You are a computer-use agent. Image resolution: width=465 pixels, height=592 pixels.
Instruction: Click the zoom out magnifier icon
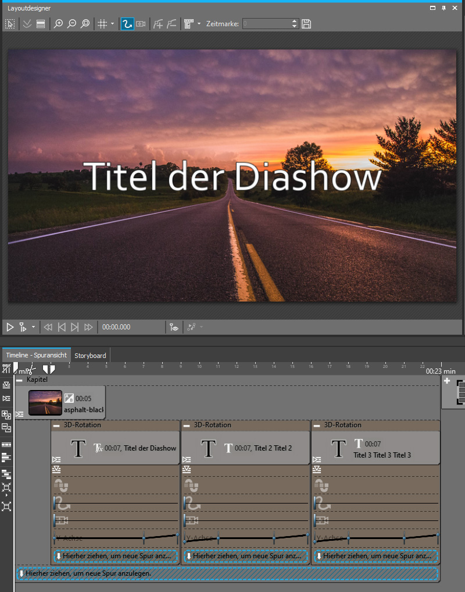click(71, 24)
